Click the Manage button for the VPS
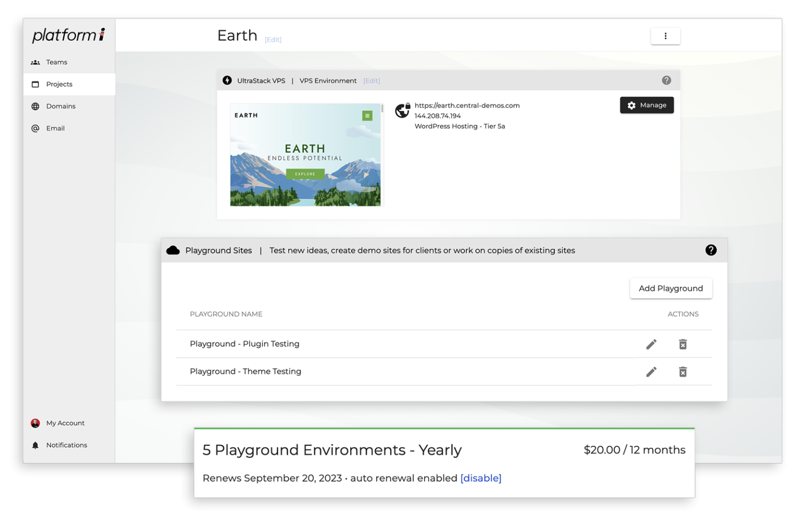804x521 pixels. coord(646,105)
